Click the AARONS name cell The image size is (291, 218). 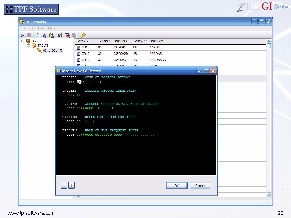click(x=156, y=54)
